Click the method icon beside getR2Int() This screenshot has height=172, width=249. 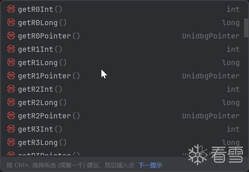click(11, 89)
